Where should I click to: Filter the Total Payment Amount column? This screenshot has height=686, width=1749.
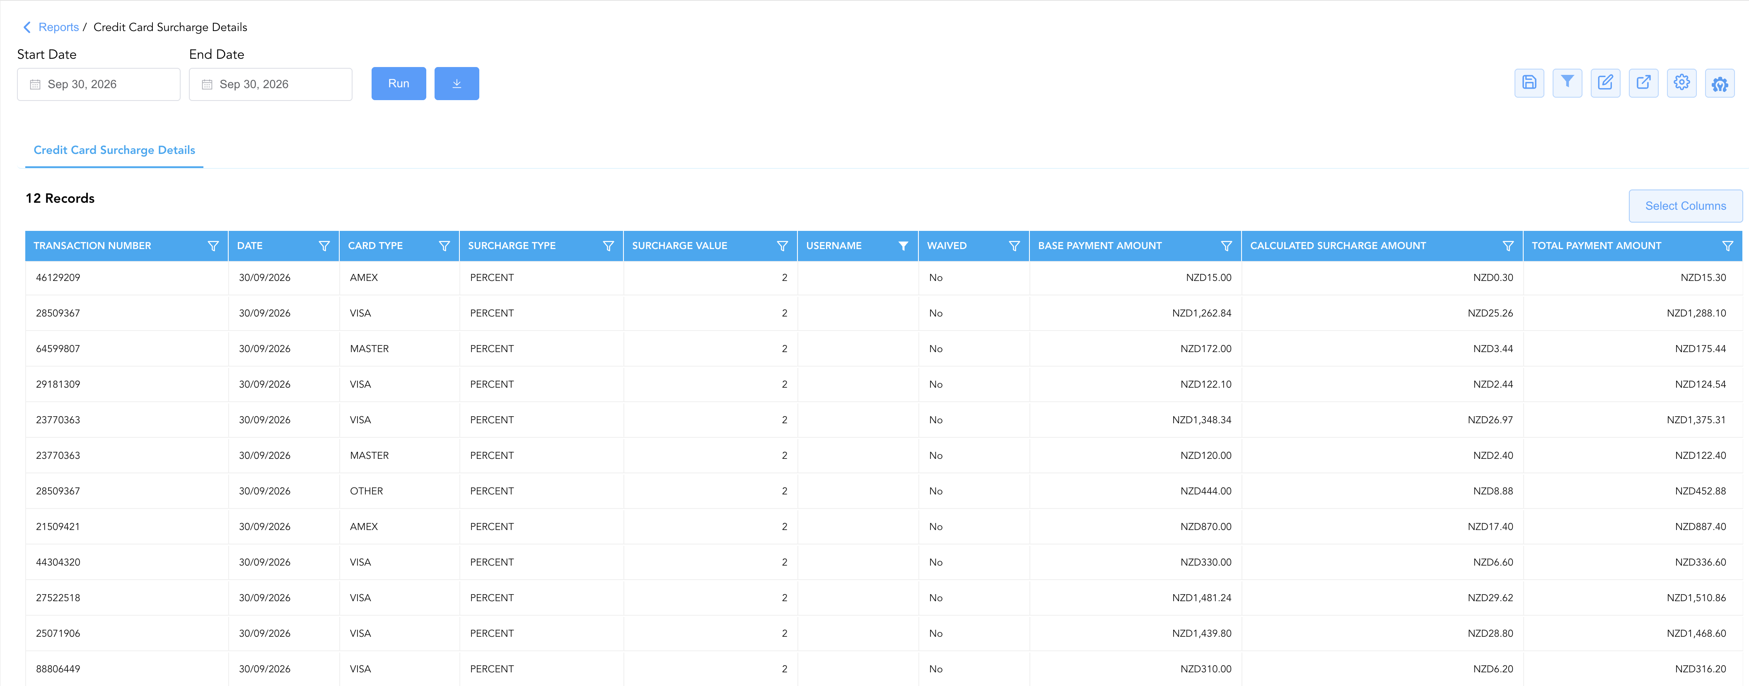[x=1728, y=246]
